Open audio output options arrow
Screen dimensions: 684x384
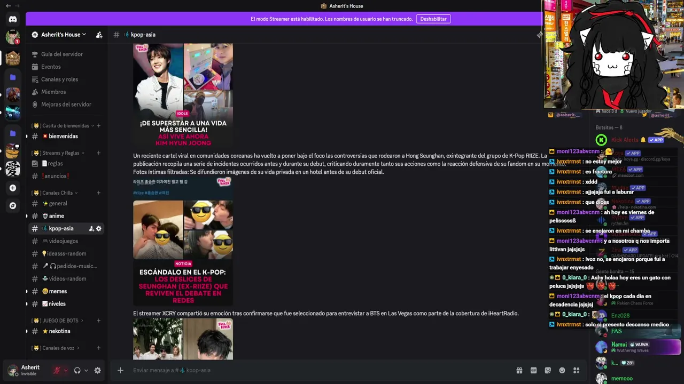click(x=86, y=370)
